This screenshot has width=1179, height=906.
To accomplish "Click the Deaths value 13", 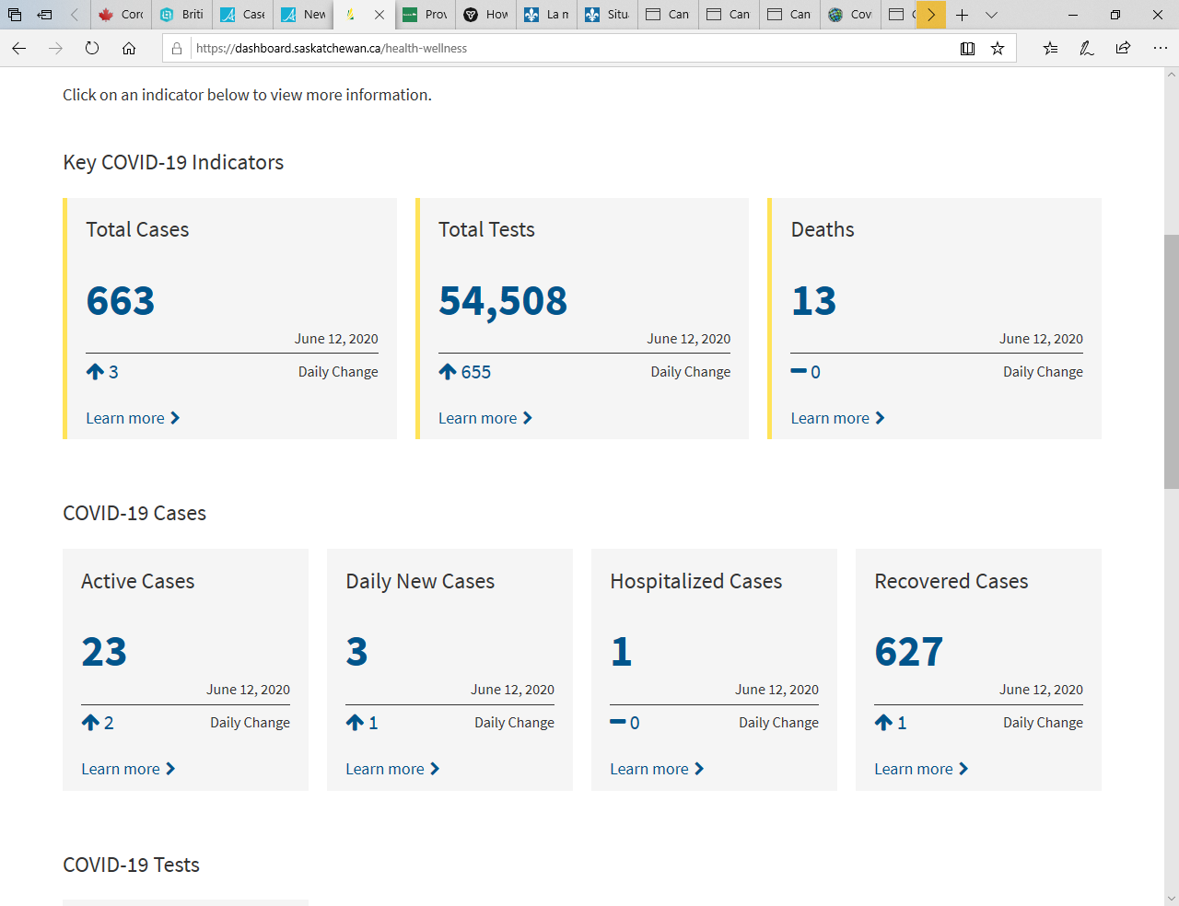I will click(814, 301).
